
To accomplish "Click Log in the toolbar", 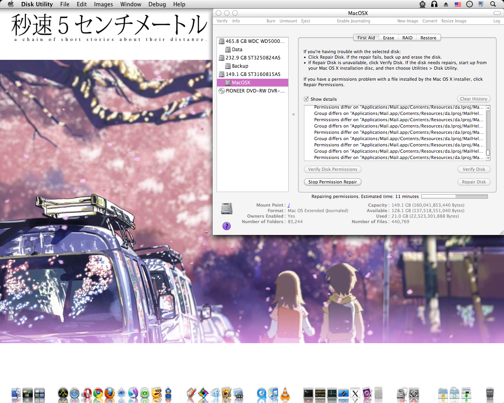I will 497,21.
